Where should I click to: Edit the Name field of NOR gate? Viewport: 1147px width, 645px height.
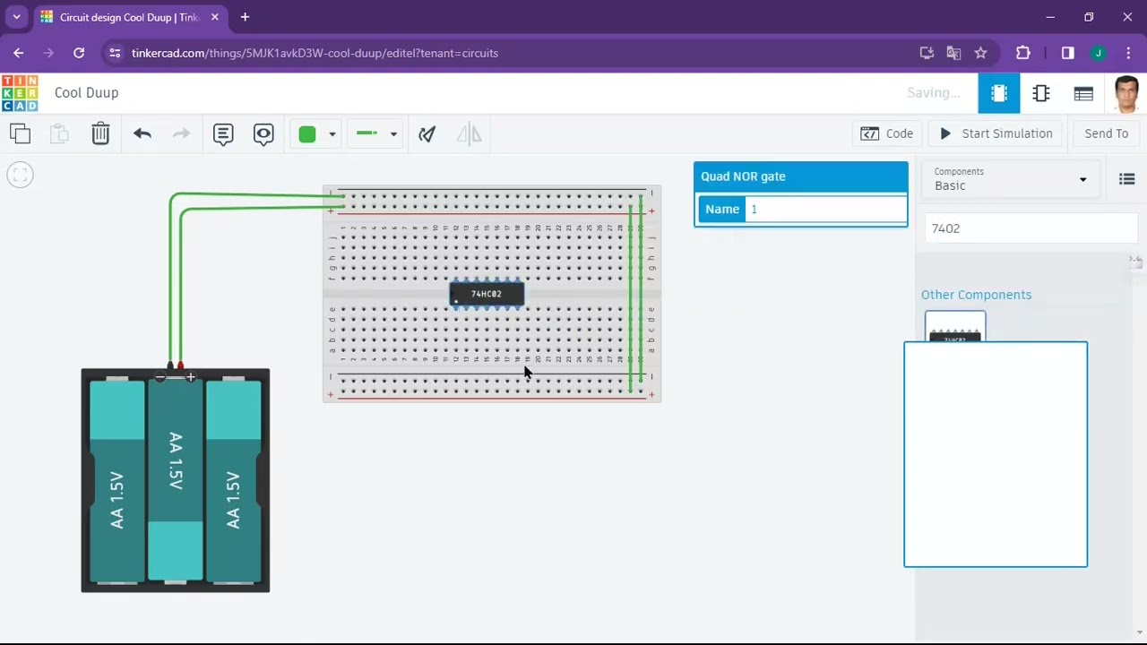[x=825, y=209]
